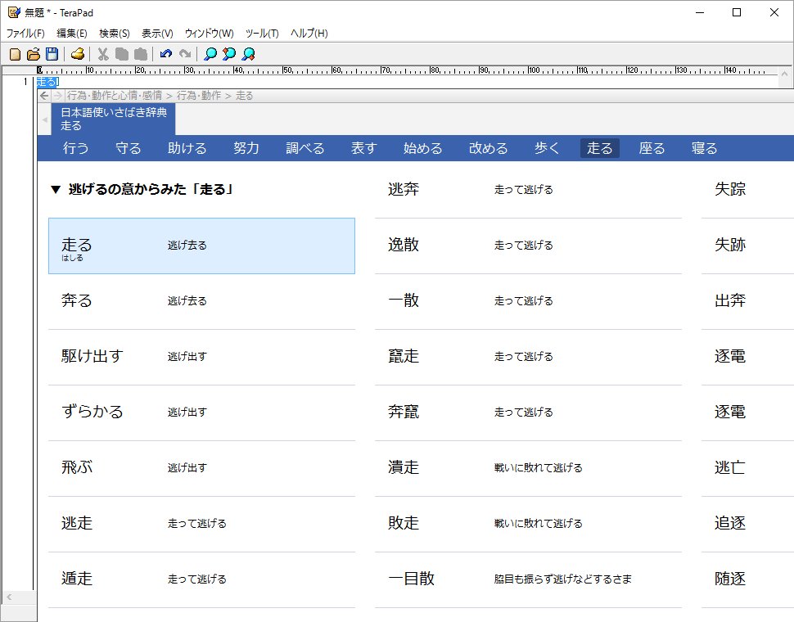Open the ヘルプ(H) menu
This screenshot has width=794, height=622.
pos(309,34)
